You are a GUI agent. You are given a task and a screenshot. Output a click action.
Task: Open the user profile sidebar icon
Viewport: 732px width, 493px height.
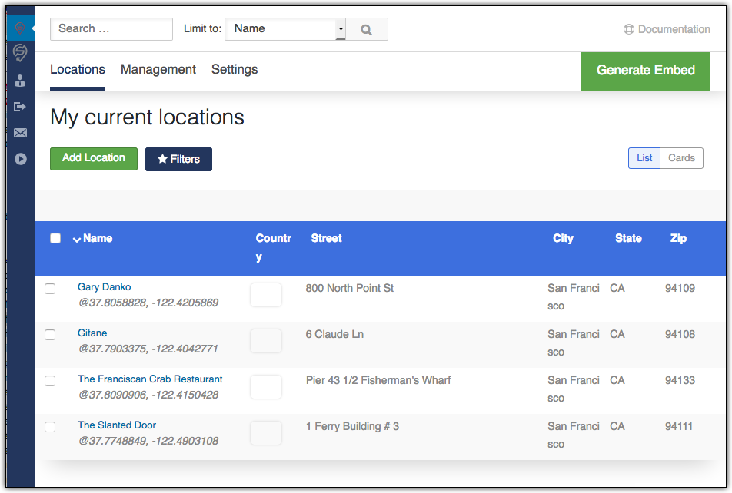click(20, 80)
